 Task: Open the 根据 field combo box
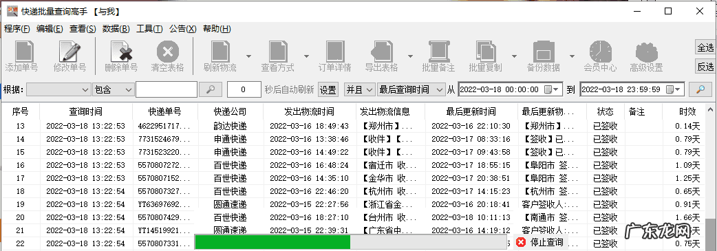click(x=58, y=89)
